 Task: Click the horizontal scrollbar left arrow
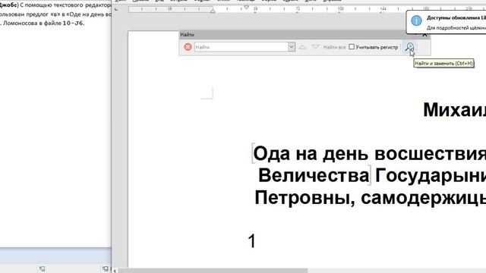tap(115, 271)
